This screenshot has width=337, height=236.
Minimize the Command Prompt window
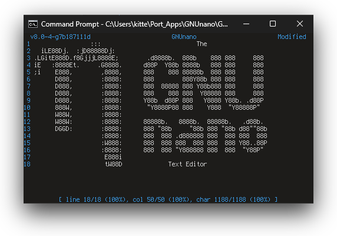coord(246,24)
